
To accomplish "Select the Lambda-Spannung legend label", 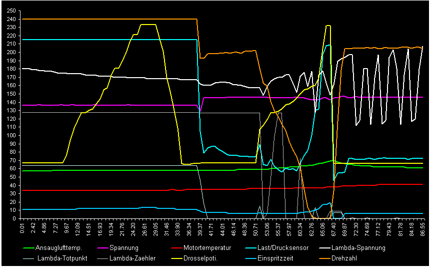I will [x=358, y=248].
